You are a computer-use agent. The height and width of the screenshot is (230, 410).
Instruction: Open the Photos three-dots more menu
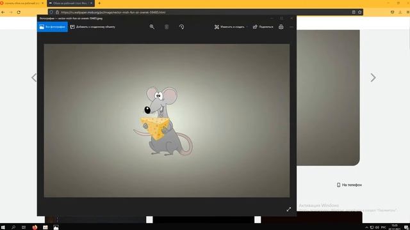pos(291,27)
